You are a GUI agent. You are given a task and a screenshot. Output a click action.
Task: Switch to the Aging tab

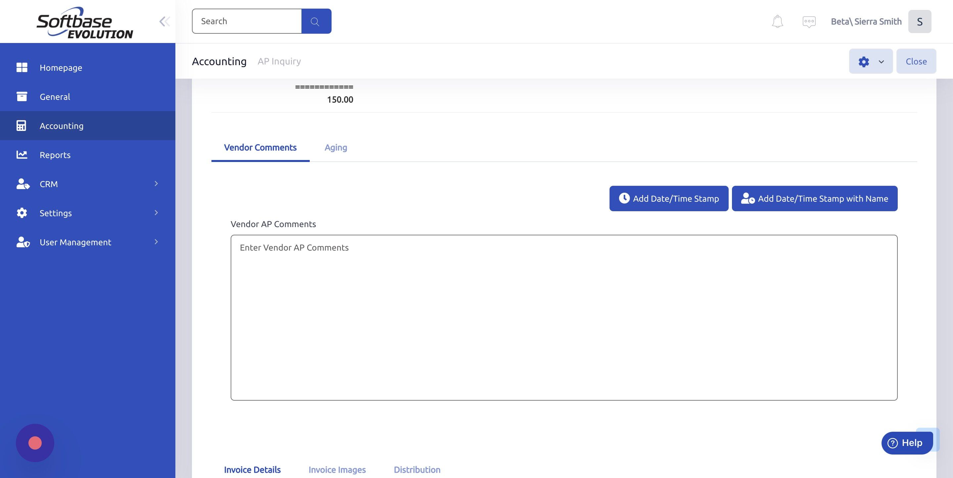(x=335, y=147)
